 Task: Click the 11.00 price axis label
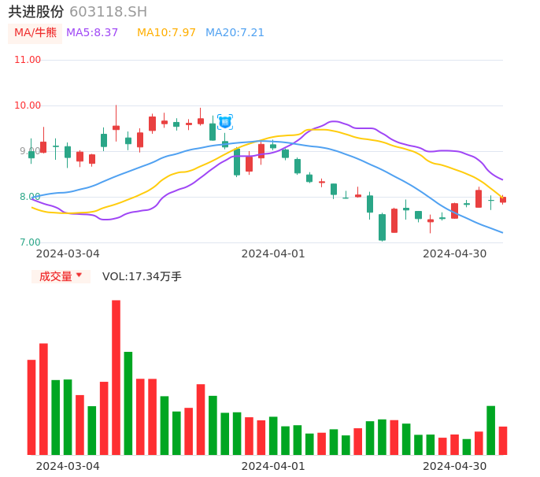point(28,60)
